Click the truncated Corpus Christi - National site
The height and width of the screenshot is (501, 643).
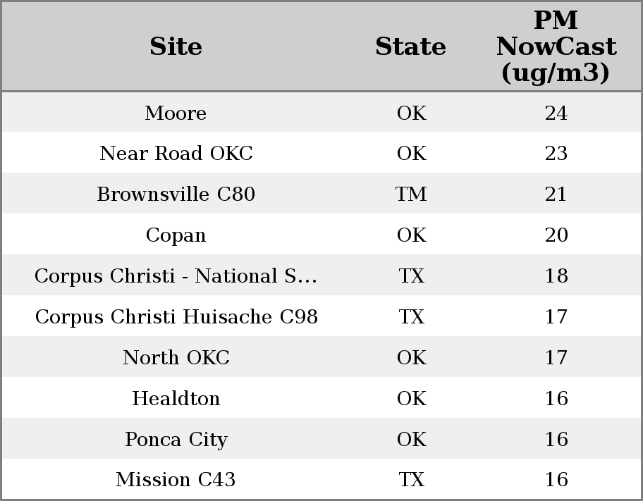click(176, 276)
